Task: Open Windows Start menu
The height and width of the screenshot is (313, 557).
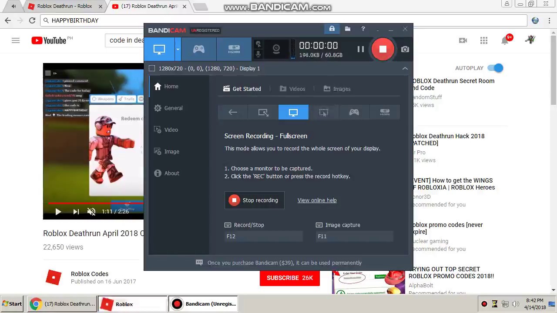Action: click(x=12, y=304)
